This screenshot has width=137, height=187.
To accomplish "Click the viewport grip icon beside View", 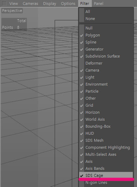I will [4, 4].
